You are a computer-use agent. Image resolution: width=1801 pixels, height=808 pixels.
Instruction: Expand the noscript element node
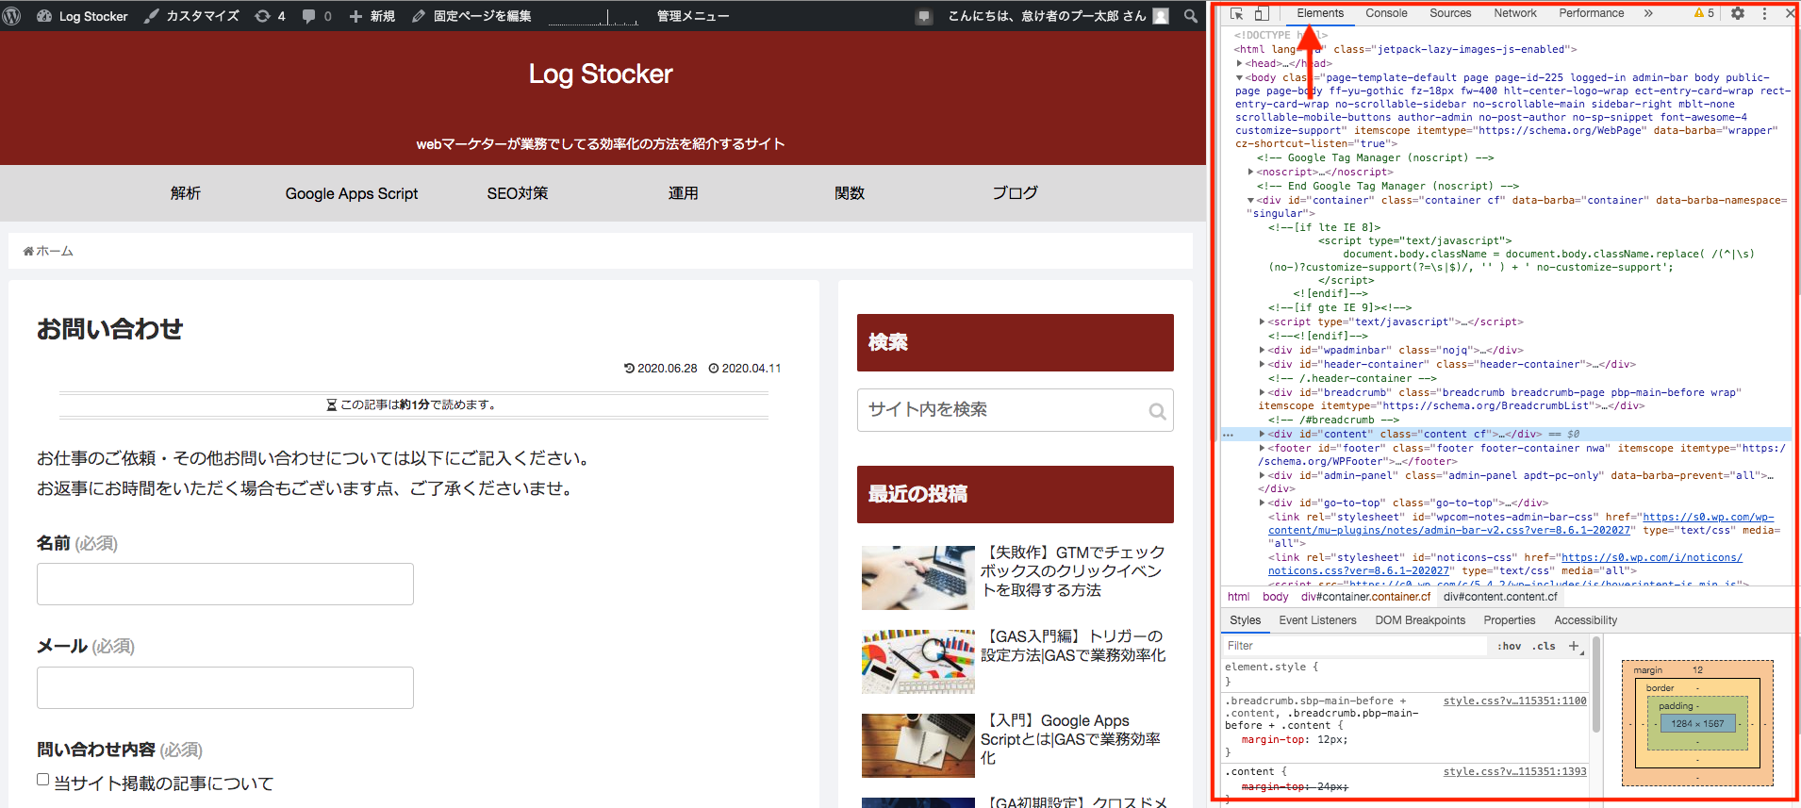1251,172
